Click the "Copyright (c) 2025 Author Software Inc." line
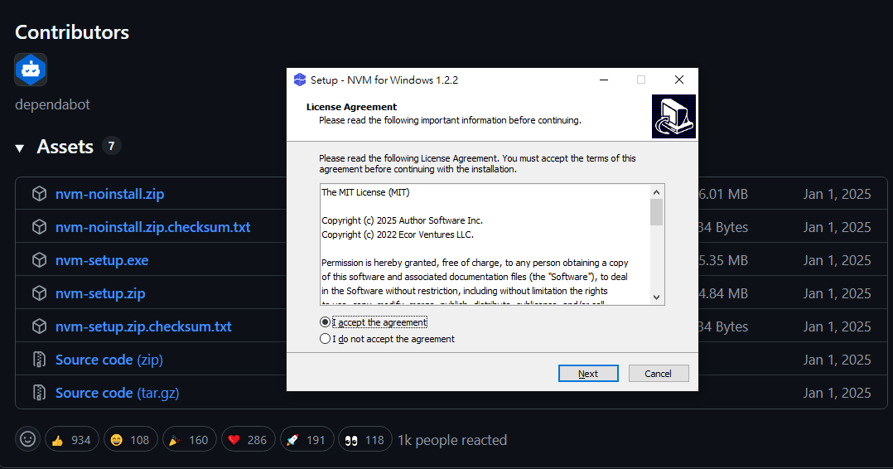Image resolution: width=893 pixels, height=469 pixels. (402, 220)
